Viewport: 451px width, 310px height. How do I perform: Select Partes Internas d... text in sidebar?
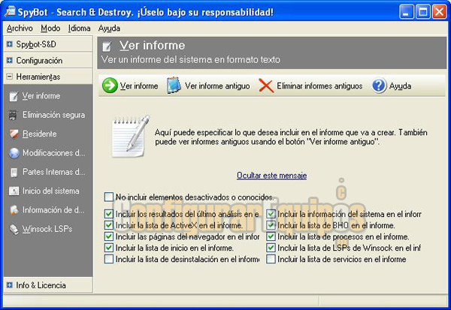tap(54, 172)
